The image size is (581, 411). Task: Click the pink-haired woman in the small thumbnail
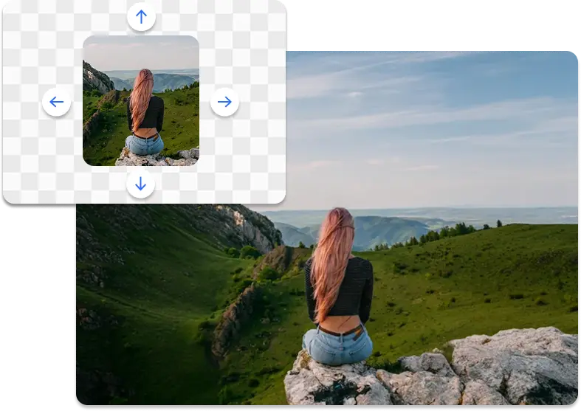[142, 111]
